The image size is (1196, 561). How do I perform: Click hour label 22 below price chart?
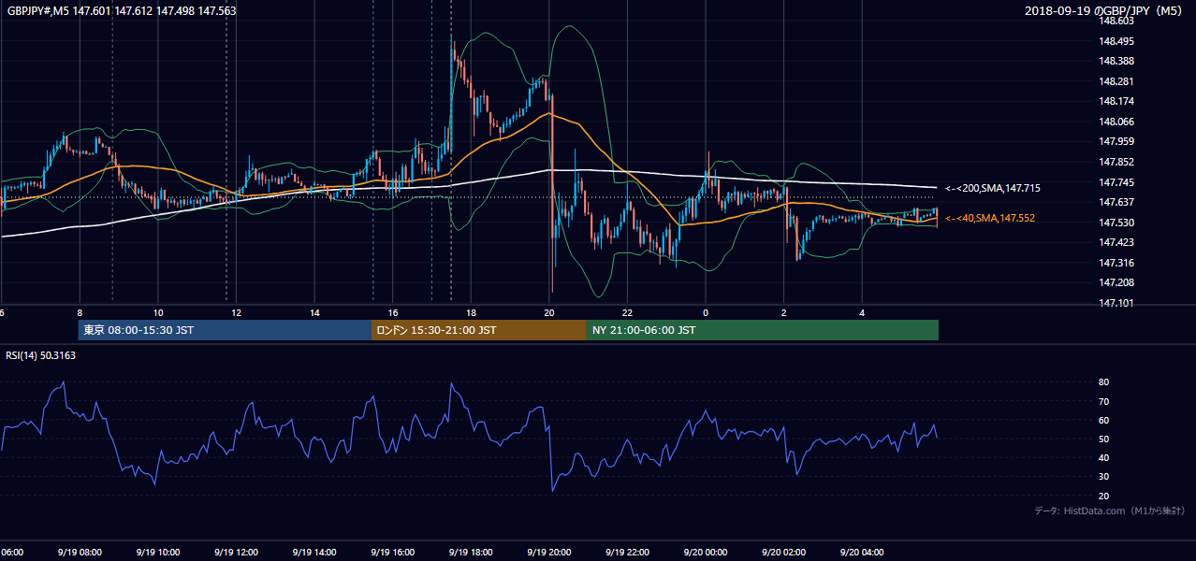(x=628, y=312)
